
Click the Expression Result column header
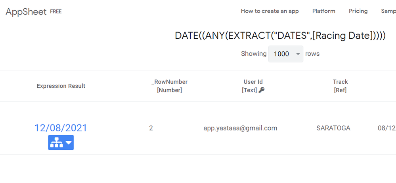(61, 86)
